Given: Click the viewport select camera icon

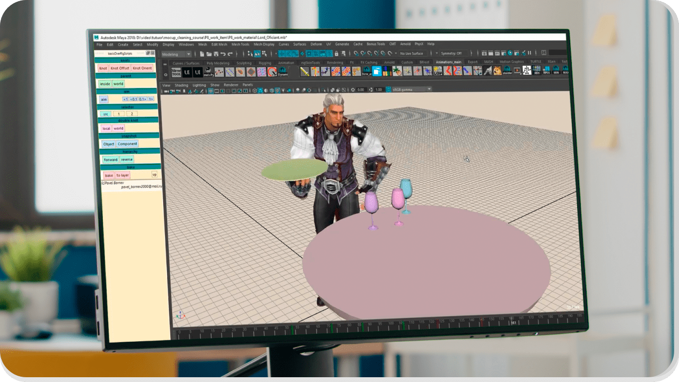Looking at the screenshot, I should point(166,91).
